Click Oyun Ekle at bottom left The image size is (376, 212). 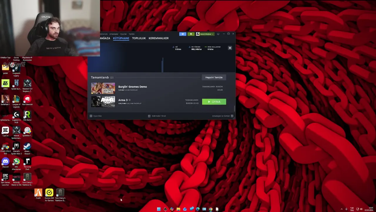[x=96, y=116]
